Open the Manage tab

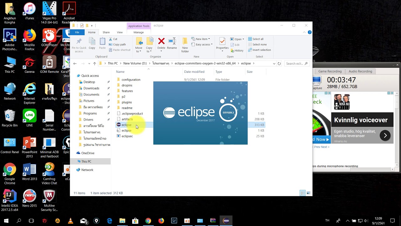click(138, 32)
